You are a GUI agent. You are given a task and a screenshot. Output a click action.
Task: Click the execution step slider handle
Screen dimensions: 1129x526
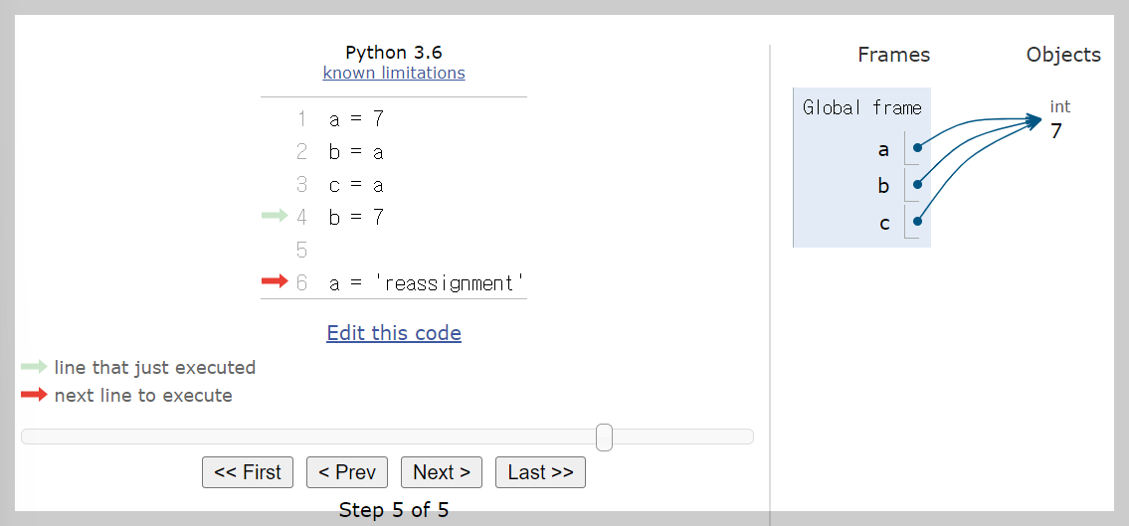click(604, 437)
